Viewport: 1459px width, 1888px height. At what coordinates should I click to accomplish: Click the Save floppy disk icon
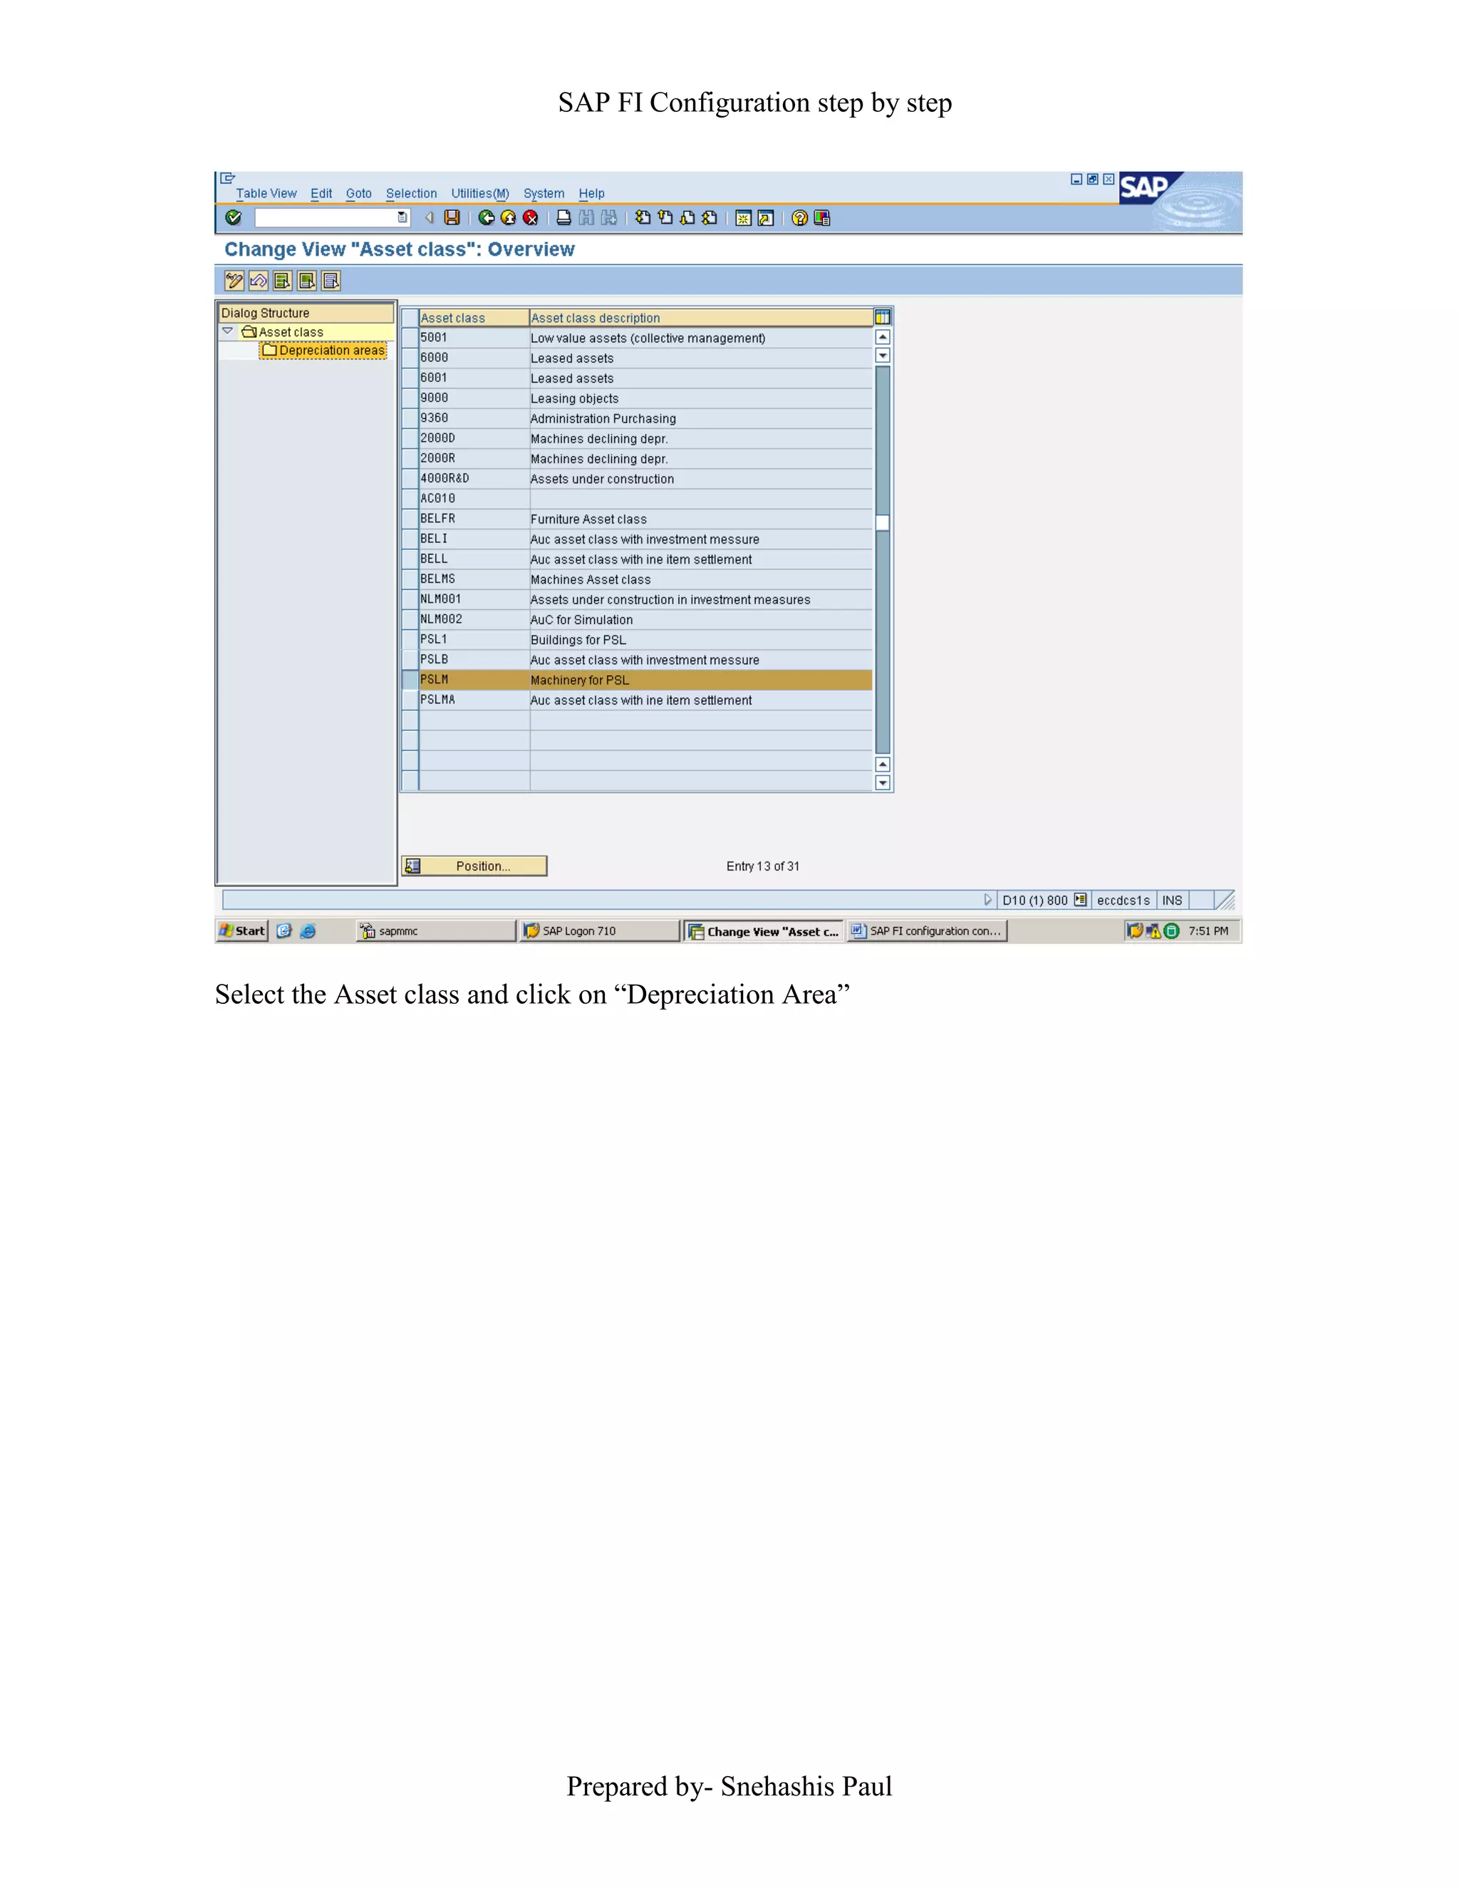[451, 218]
